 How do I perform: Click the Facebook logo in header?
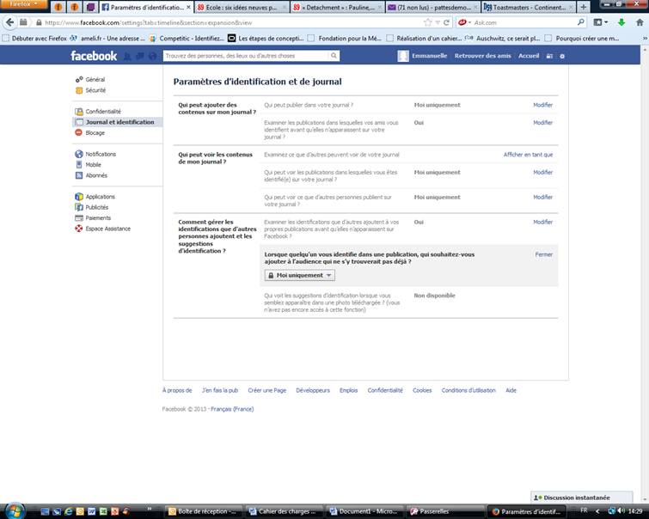click(94, 56)
